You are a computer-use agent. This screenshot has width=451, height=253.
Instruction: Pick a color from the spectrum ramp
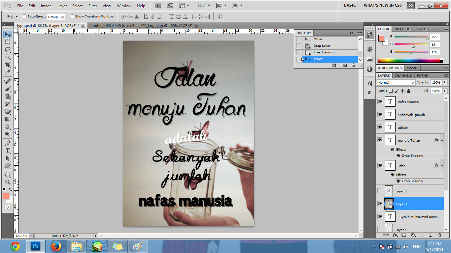410,60
